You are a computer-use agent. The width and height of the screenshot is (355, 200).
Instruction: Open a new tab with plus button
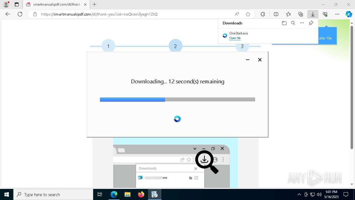95,4
